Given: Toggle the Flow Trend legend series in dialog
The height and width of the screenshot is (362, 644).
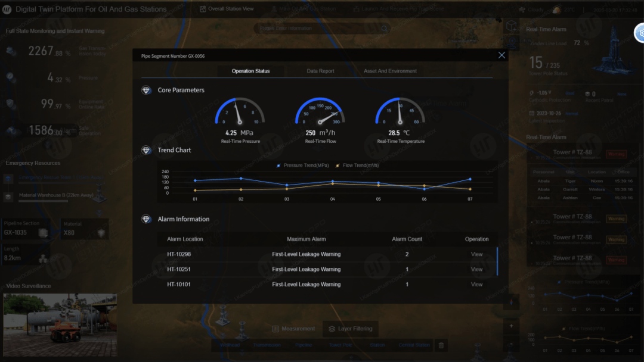Looking at the screenshot, I should 357,165.
